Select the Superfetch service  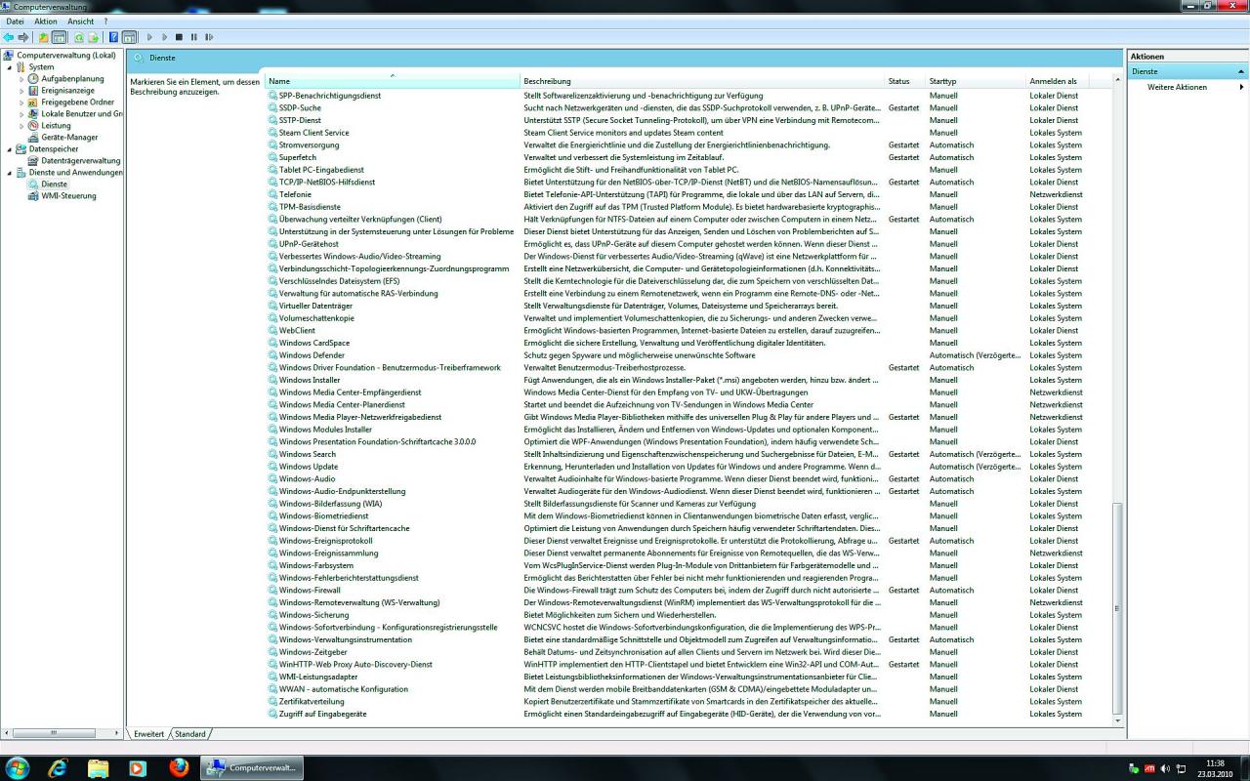tap(298, 157)
